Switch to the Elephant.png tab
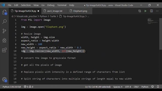The image size is (162, 91). [80, 11]
